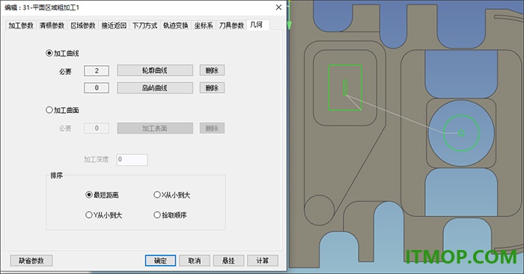524x274 pixels.
Task: Open the 刀具参数 tab
Action: [x=231, y=25]
